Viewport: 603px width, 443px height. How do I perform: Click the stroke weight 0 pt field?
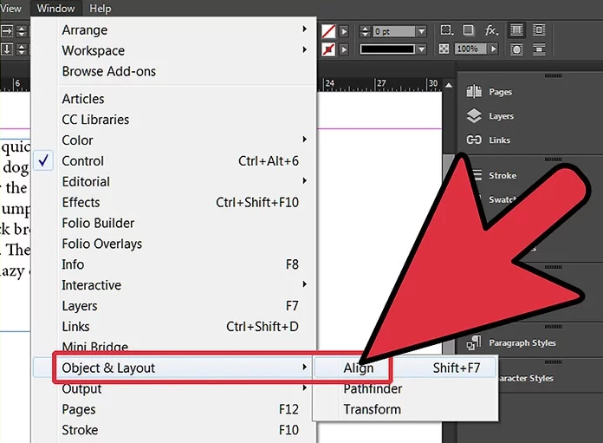(392, 31)
